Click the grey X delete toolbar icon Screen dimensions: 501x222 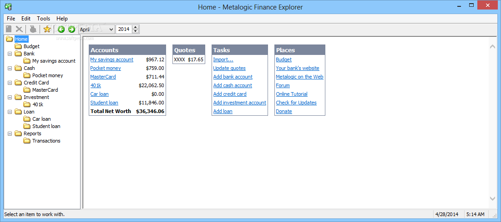pyautogui.click(x=19, y=29)
